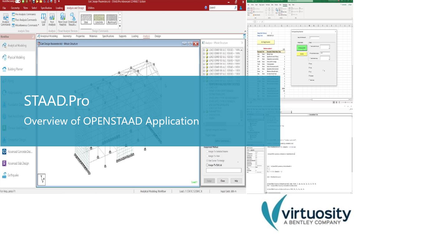Open Miscellaneous Commands dropdown
The width and height of the screenshot is (427, 239).
click(25, 25)
